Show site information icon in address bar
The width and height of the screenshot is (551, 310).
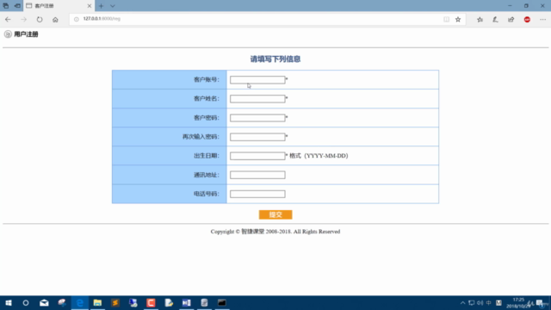click(77, 19)
